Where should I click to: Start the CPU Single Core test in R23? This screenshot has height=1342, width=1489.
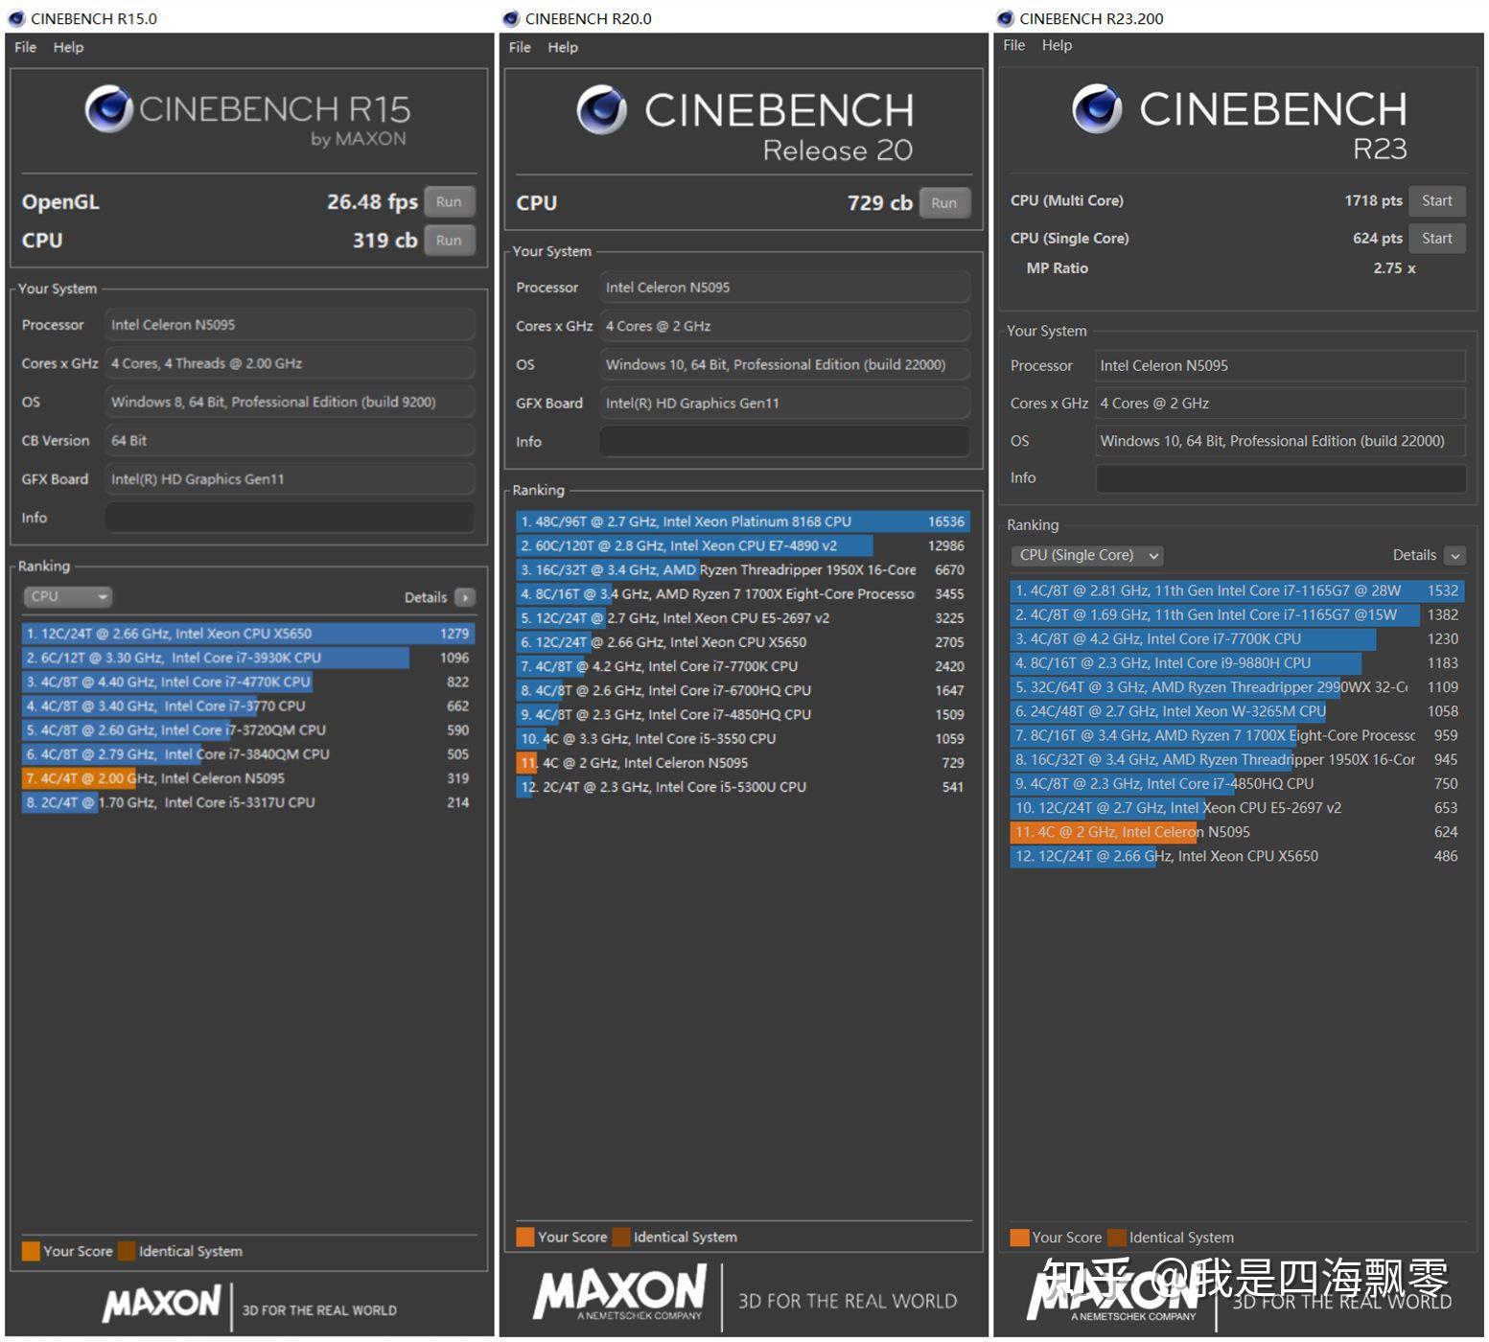click(1437, 238)
